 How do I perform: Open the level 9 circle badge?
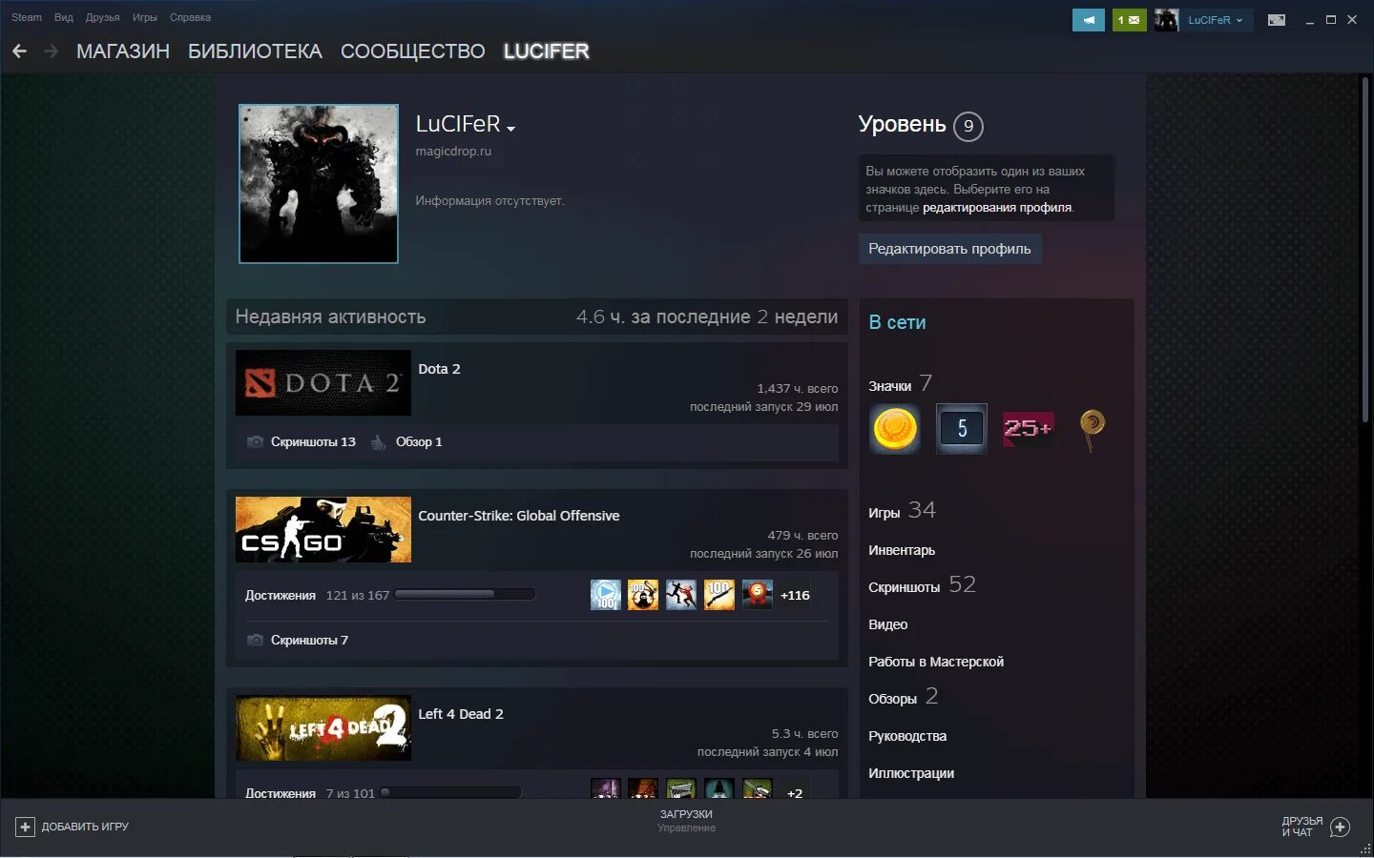(968, 126)
